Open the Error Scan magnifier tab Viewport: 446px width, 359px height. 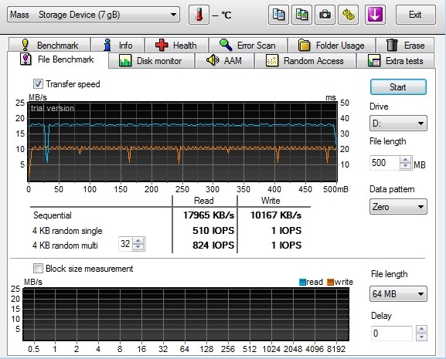click(248, 45)
